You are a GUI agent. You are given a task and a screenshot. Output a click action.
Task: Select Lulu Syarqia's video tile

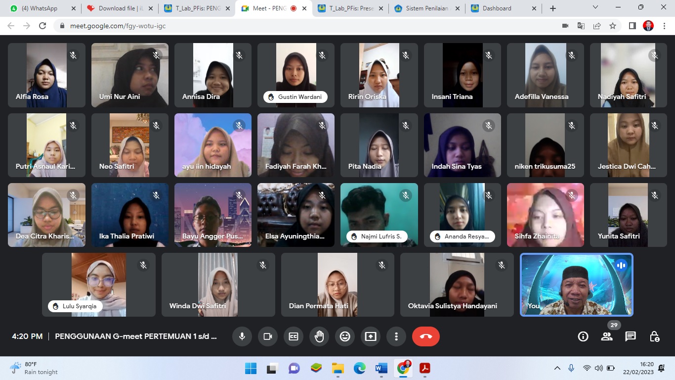(99, 285)
